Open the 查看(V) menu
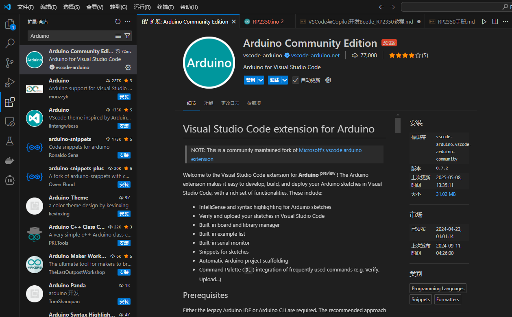This screenshot has width=512, height=317. 95,7
